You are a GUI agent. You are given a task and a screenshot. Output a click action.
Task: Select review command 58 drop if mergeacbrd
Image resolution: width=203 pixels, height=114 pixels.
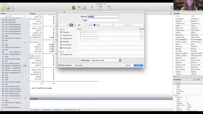15,73
